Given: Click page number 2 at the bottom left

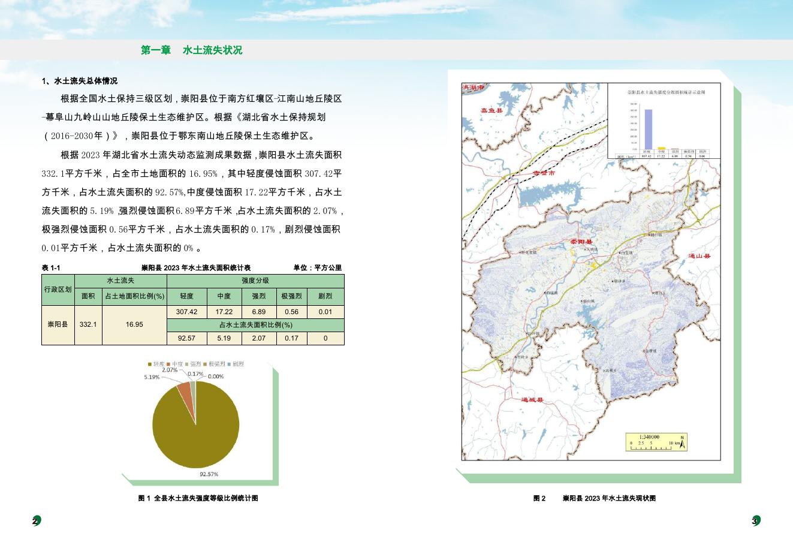Looking at the screenshot, I should (36, 521).
